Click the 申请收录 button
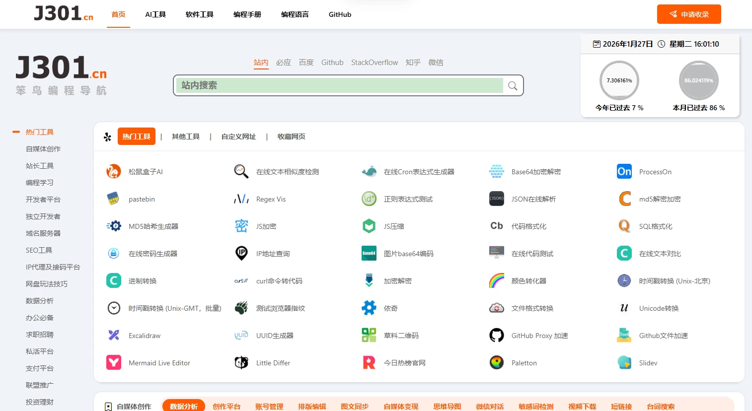The width and height of the screenshot is (752, 411). click(689, 14)
